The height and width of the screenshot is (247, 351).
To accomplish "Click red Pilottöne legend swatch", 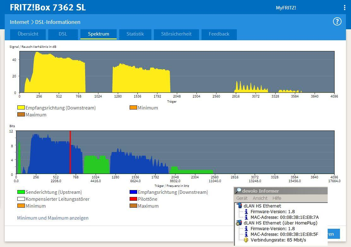I will (133, 199).
